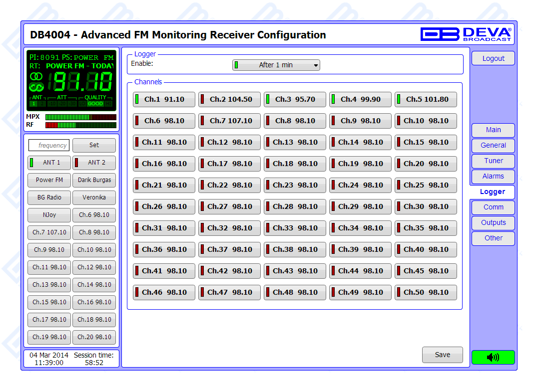
Task: Switch to the Alarms tab
Action: [x=493, y=177]
